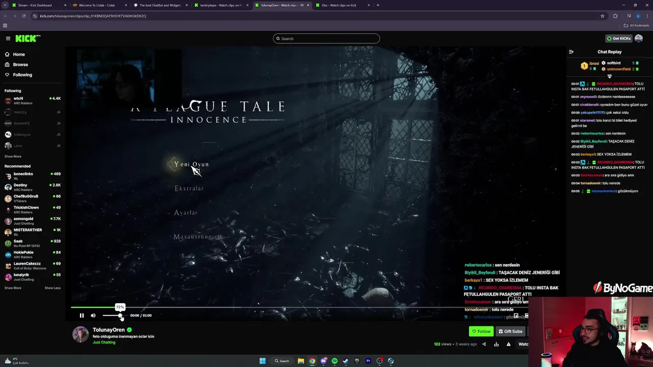Screen dimensions: 653x367
Task: Open the Just Chatting category link
Action: coord(104,343)
